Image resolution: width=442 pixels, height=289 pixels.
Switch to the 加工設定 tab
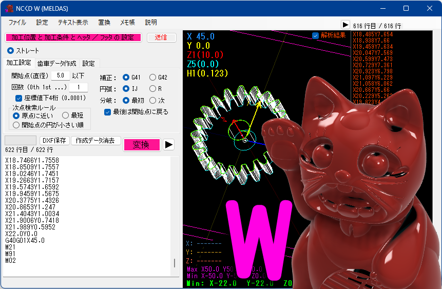(18, 63)
